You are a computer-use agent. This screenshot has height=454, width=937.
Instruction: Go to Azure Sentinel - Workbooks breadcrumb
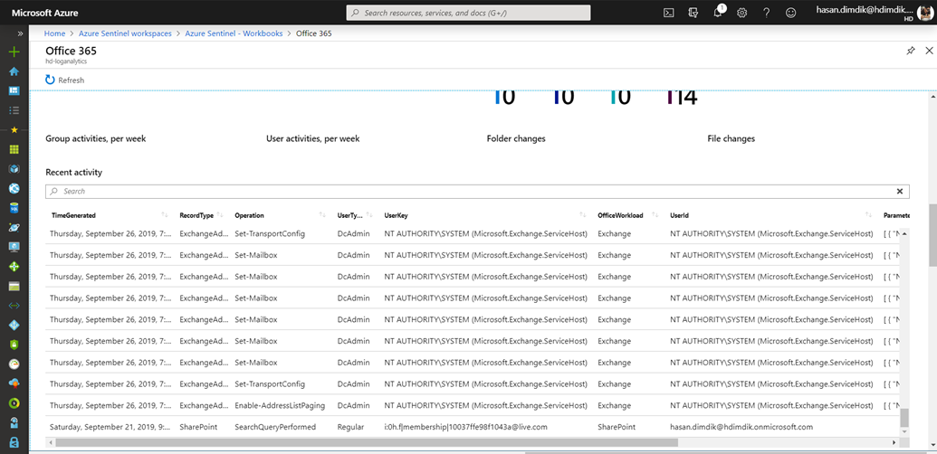(234, 33)
